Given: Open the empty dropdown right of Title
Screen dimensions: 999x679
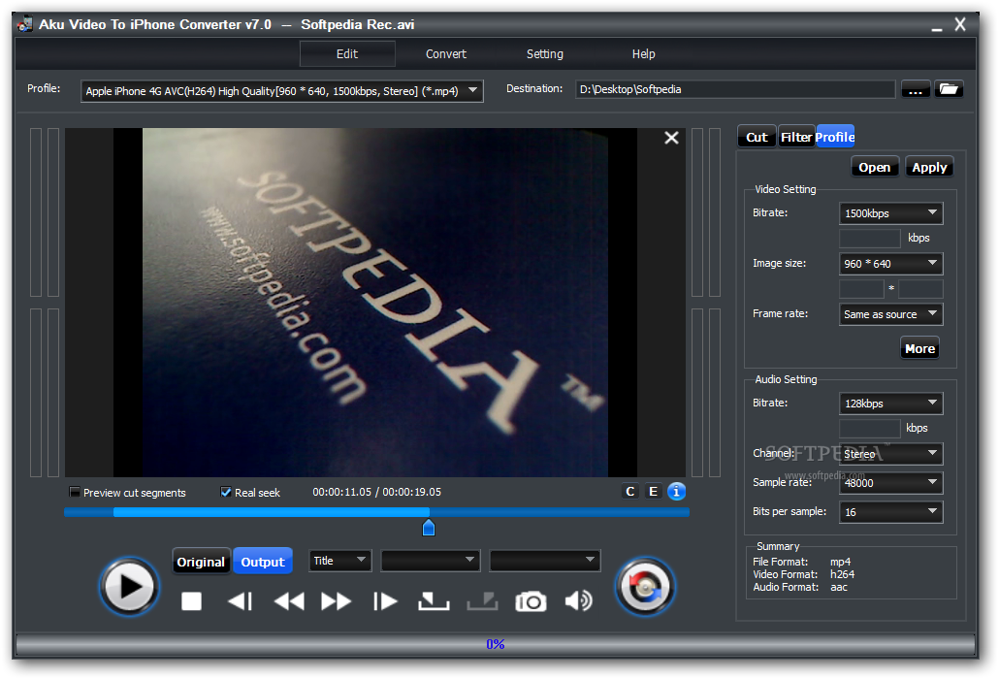Looking at the screenshot, I should coord(430,561).
